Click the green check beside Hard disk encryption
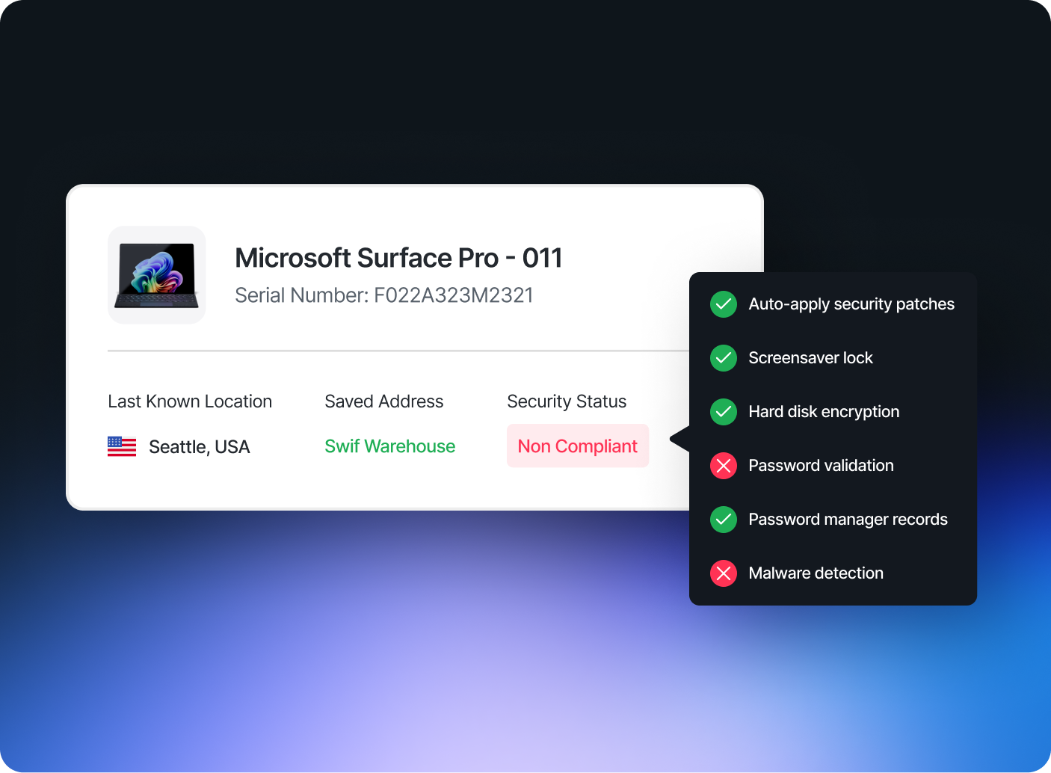Screen dimensions: 1051x773 [724, 412]
